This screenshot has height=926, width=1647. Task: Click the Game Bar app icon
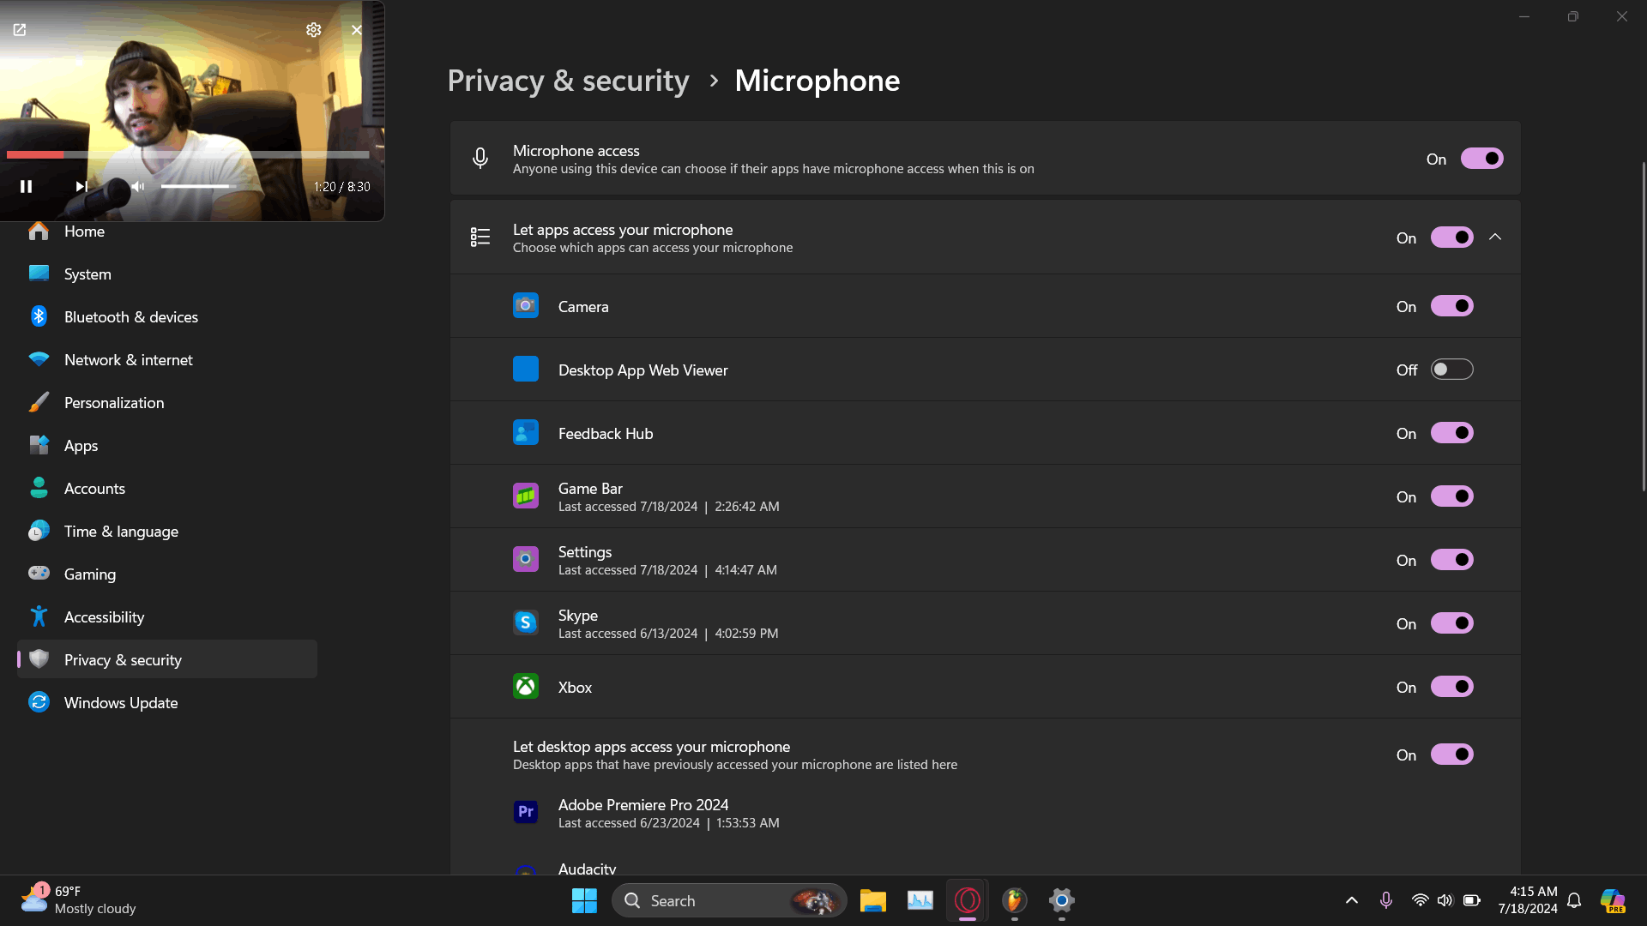point(526,496)
